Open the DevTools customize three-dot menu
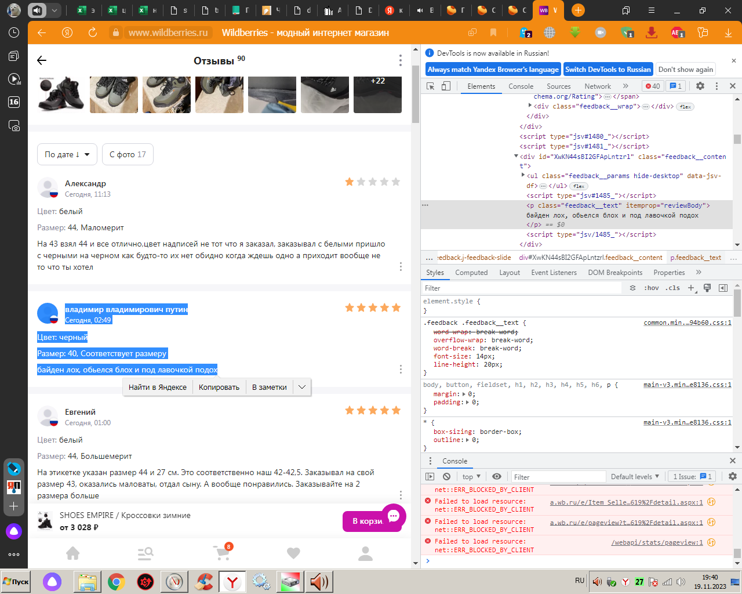742x594 pixels. 716,86
